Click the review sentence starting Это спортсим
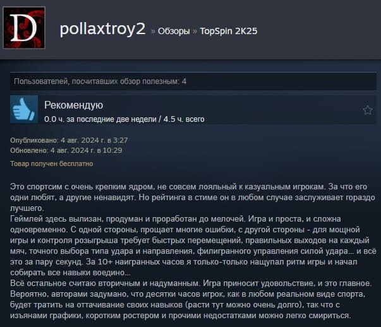 (x=167, y=187)
